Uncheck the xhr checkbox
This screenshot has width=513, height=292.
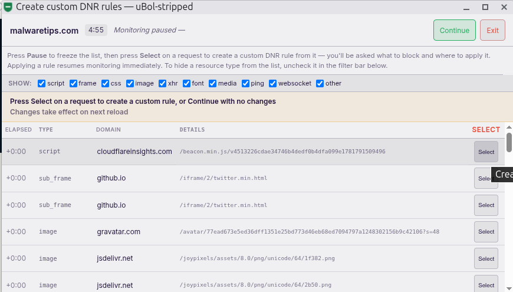(x=162, y=84)
